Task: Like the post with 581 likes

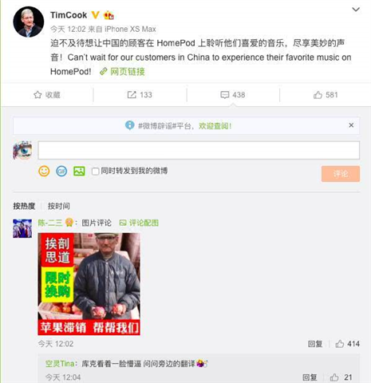Action: tap(326, 95)
